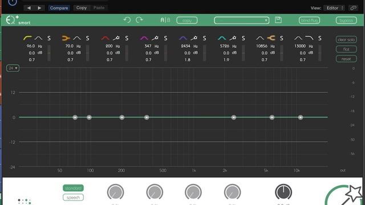365x205 pixels.
Task: Select the bell curve icon of the 96.0 Hz band
Action: tap(38, 38)
